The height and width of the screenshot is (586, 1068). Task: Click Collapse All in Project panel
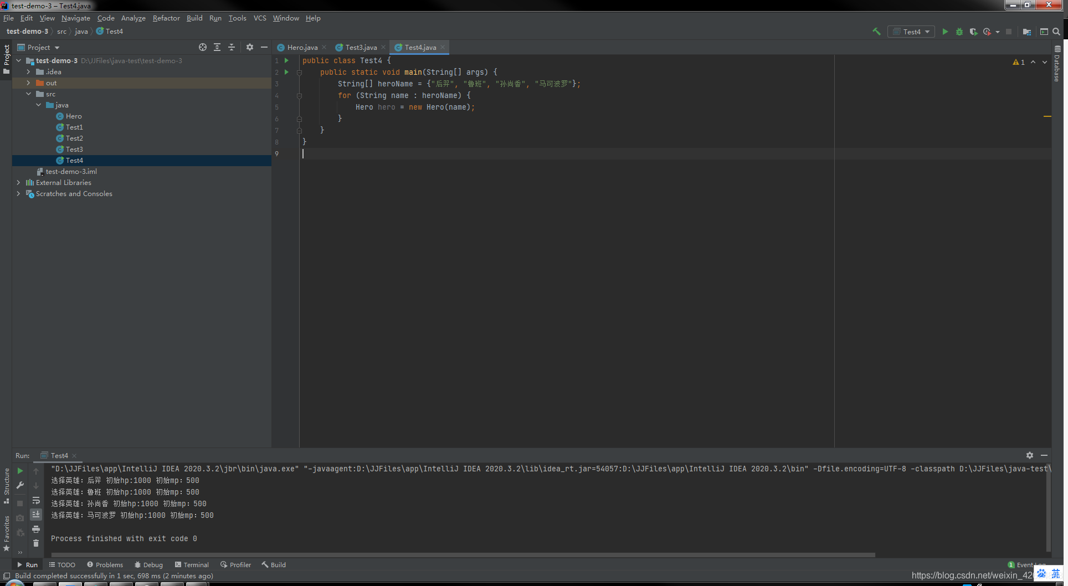click(232, 47)
